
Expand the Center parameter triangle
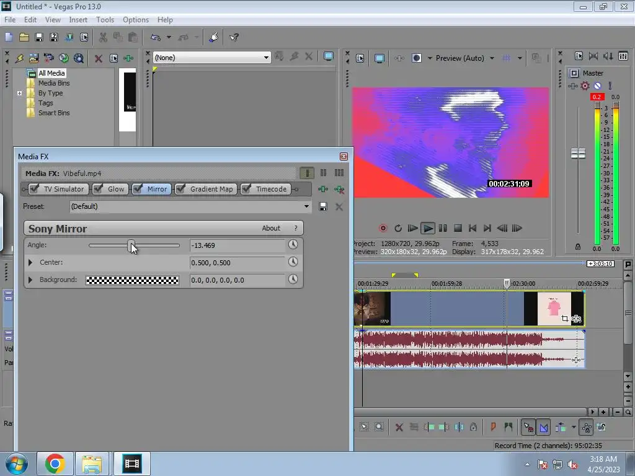click(x=30, y=262)
